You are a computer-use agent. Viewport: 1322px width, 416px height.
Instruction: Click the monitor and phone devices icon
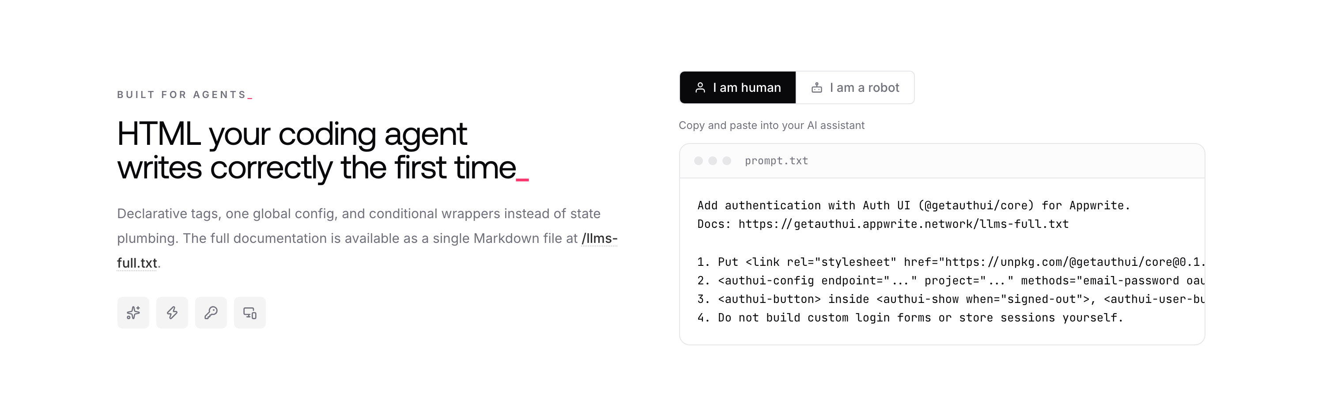coord(250,312)
